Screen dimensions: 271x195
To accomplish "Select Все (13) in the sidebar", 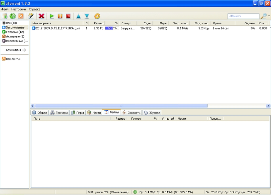I will [x=12, y=23].
